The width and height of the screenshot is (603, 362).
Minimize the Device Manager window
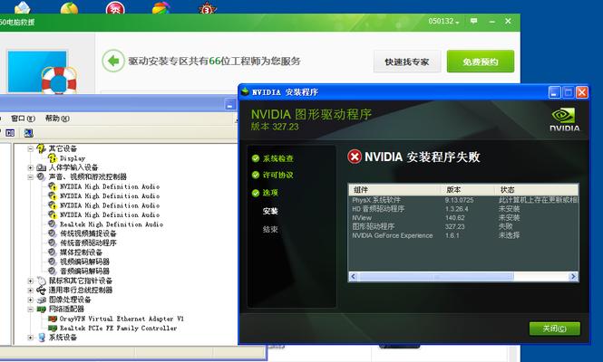point(230,104)
